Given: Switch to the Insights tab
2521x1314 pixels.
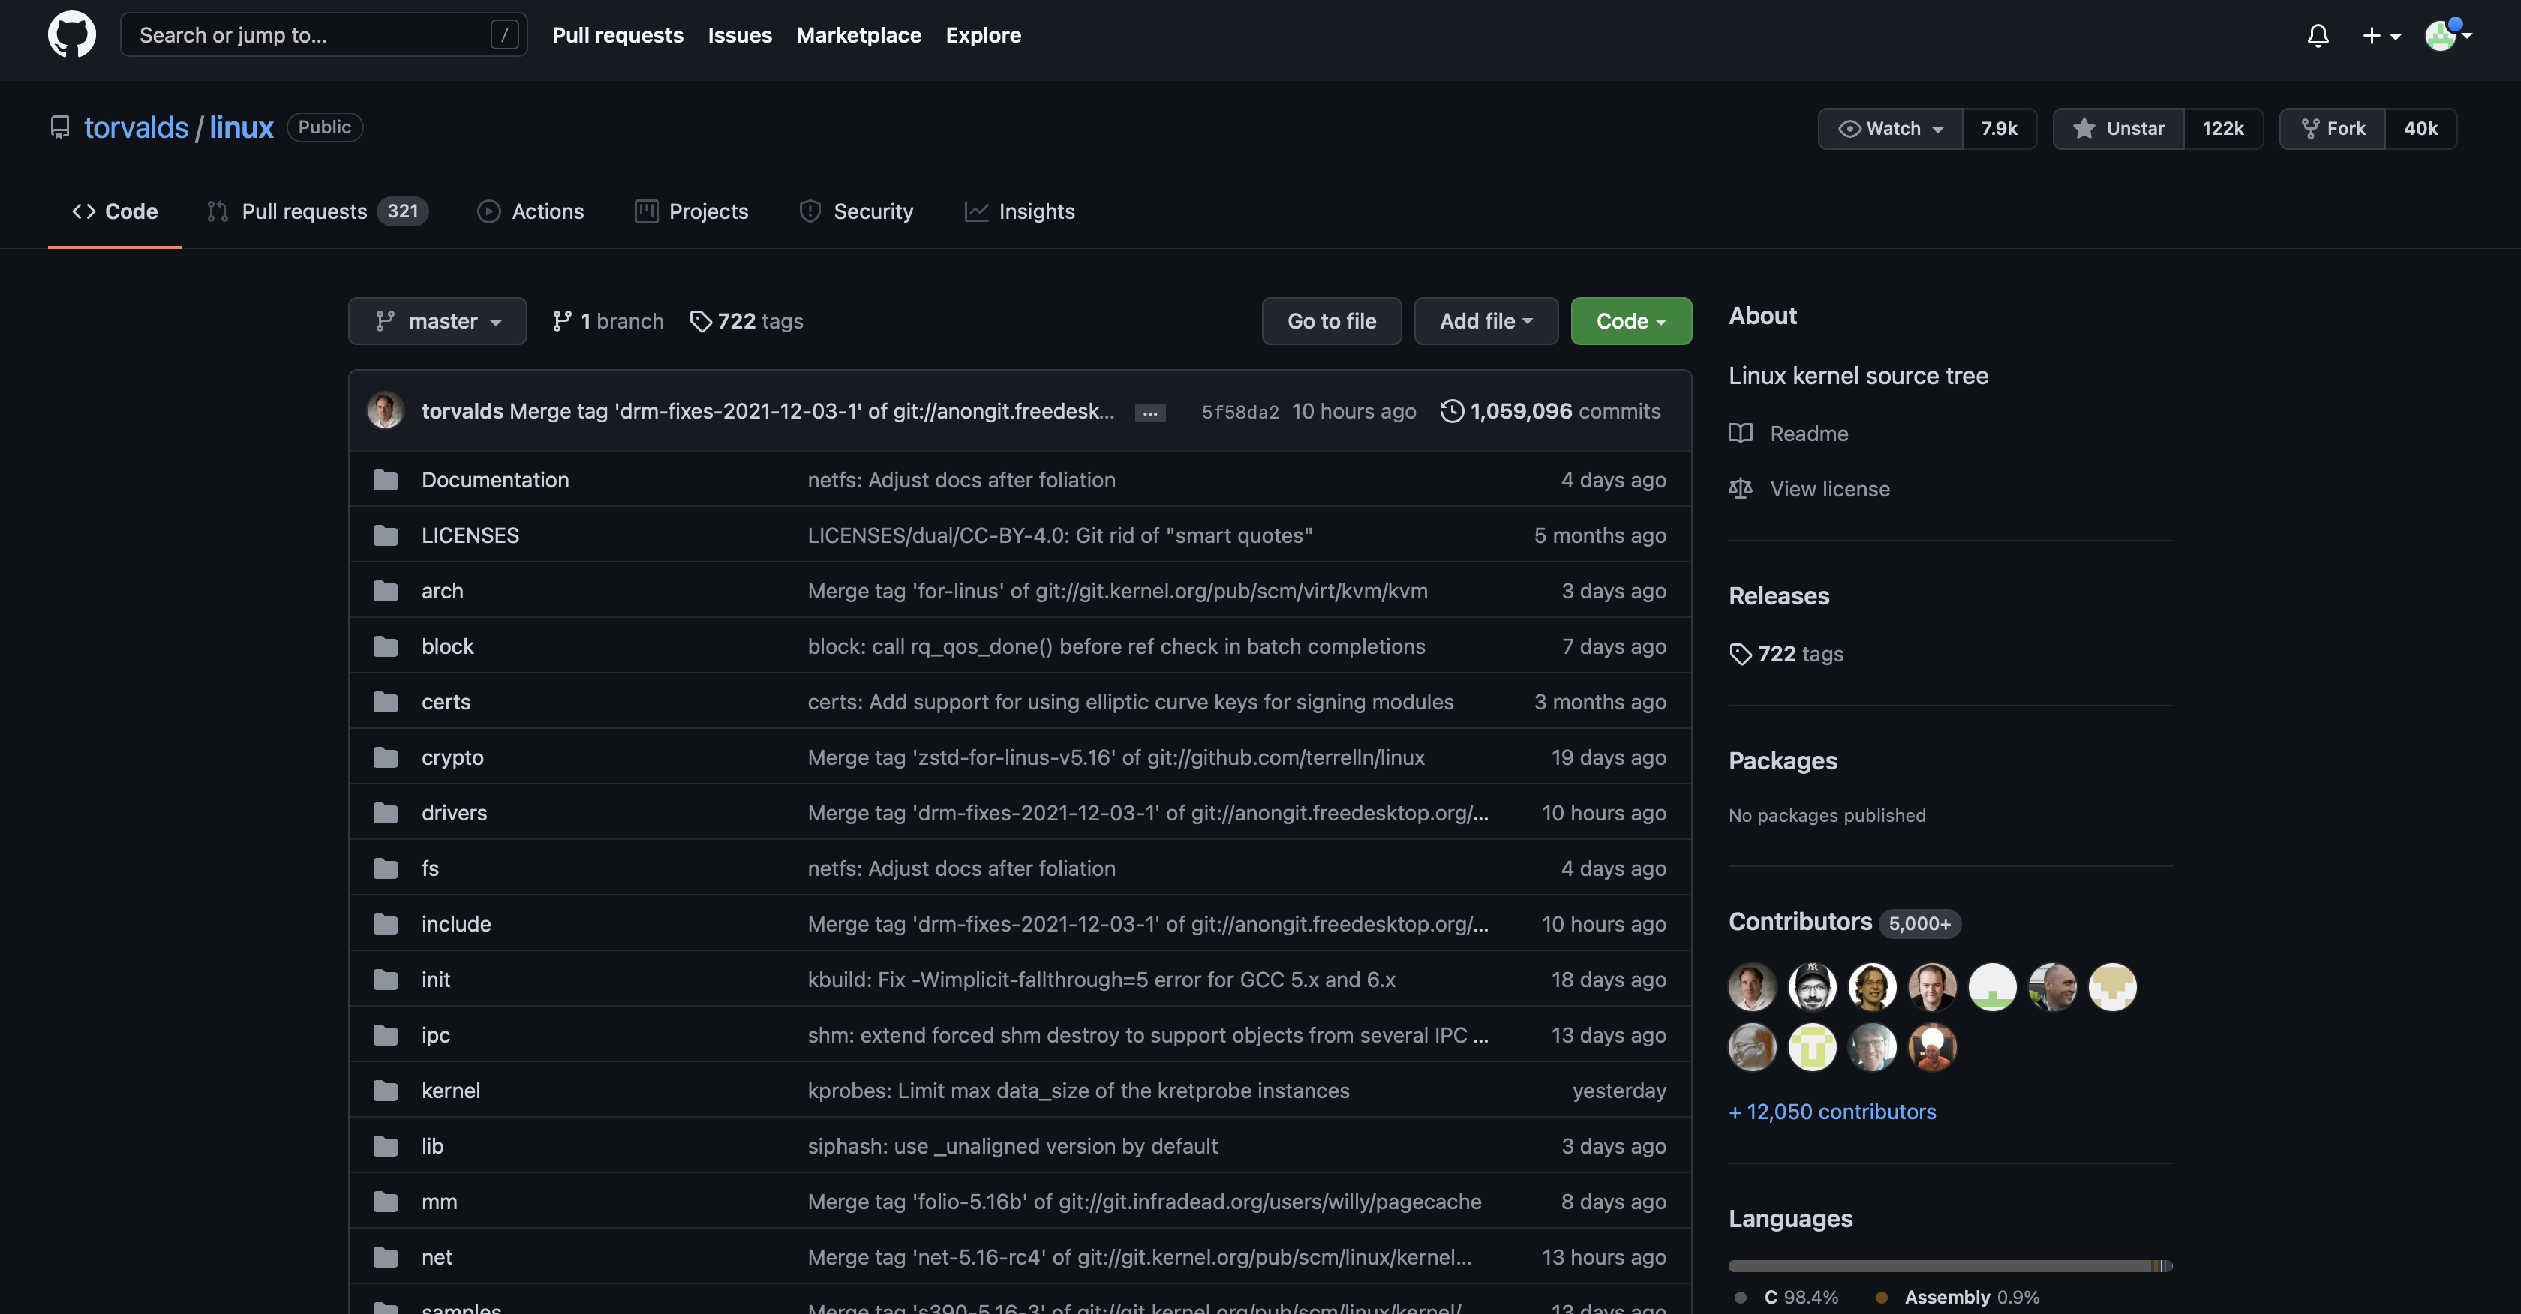Looking at the screenshot, I should point(1019,211).
